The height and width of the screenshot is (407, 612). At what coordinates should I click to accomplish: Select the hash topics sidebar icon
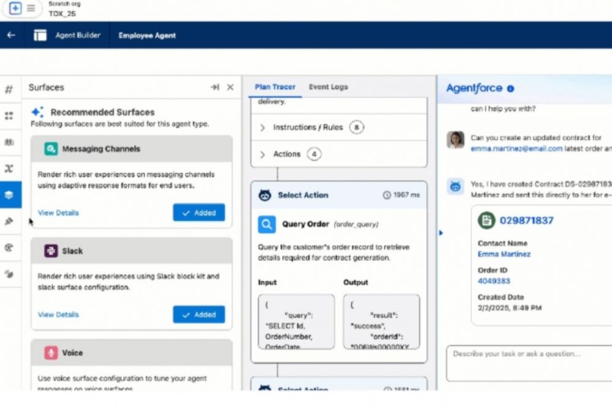pos(9,89)
